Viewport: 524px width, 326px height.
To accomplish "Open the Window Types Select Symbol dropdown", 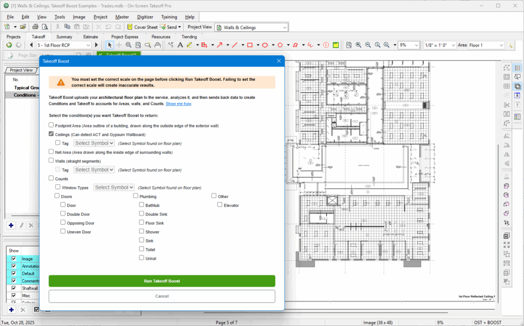I will pos(114,188).
